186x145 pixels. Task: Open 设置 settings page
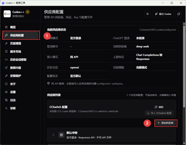click(21, 92)
